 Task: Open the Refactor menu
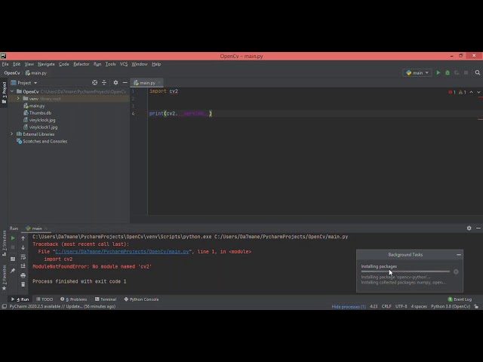[82, 64]
